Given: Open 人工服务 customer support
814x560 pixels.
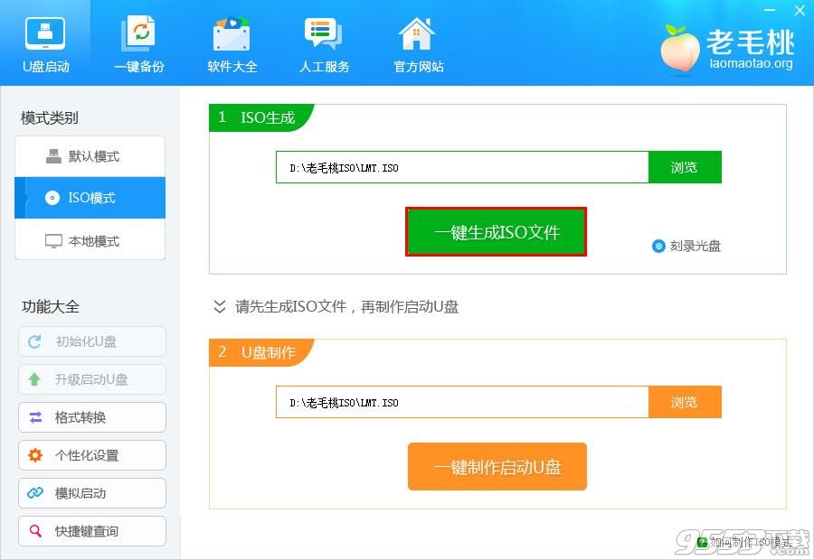Looking at the screenshot, I should tap(324, 41).
